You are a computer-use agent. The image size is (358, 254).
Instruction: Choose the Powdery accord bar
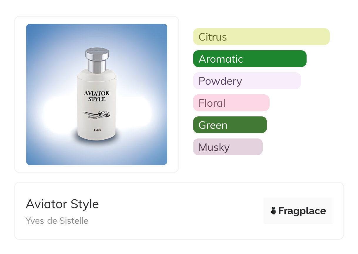[247, 81]
